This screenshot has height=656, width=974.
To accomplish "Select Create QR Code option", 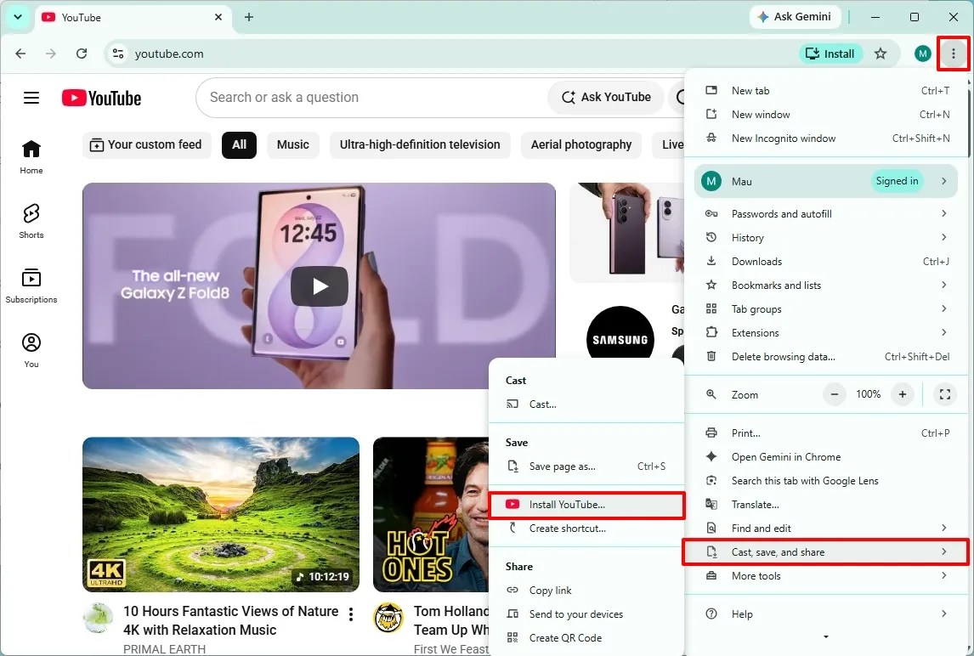I will [587, 638].
